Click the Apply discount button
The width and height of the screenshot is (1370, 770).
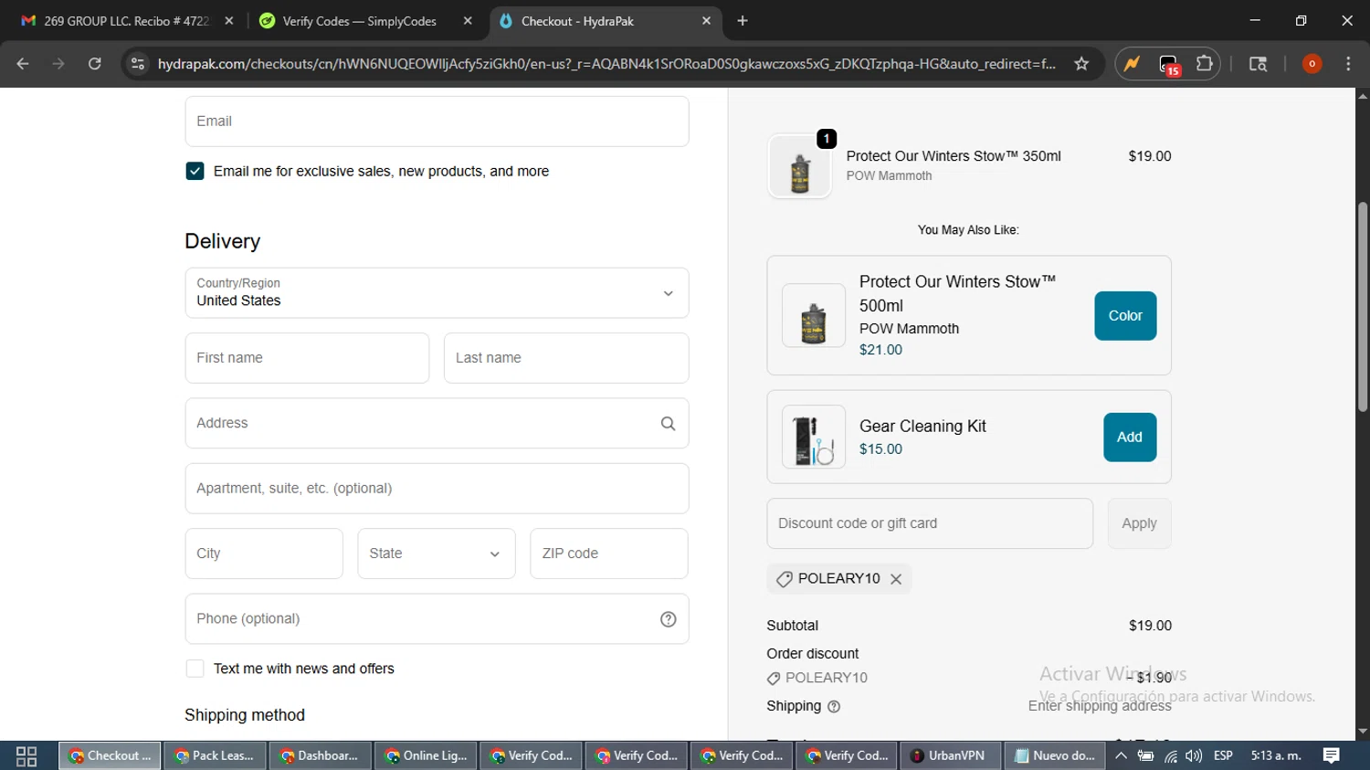tap(1139, 523)
